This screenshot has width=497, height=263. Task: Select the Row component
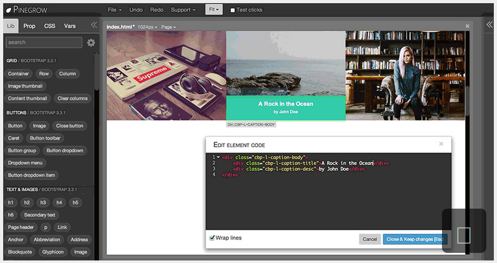click(44, 73)
